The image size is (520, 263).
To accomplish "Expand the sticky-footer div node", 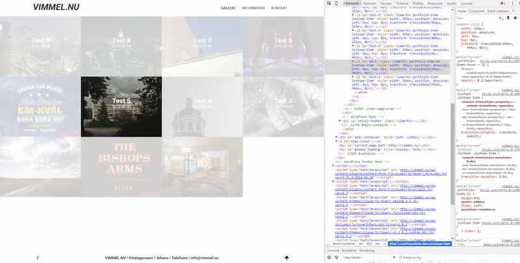I will point(340,121).
